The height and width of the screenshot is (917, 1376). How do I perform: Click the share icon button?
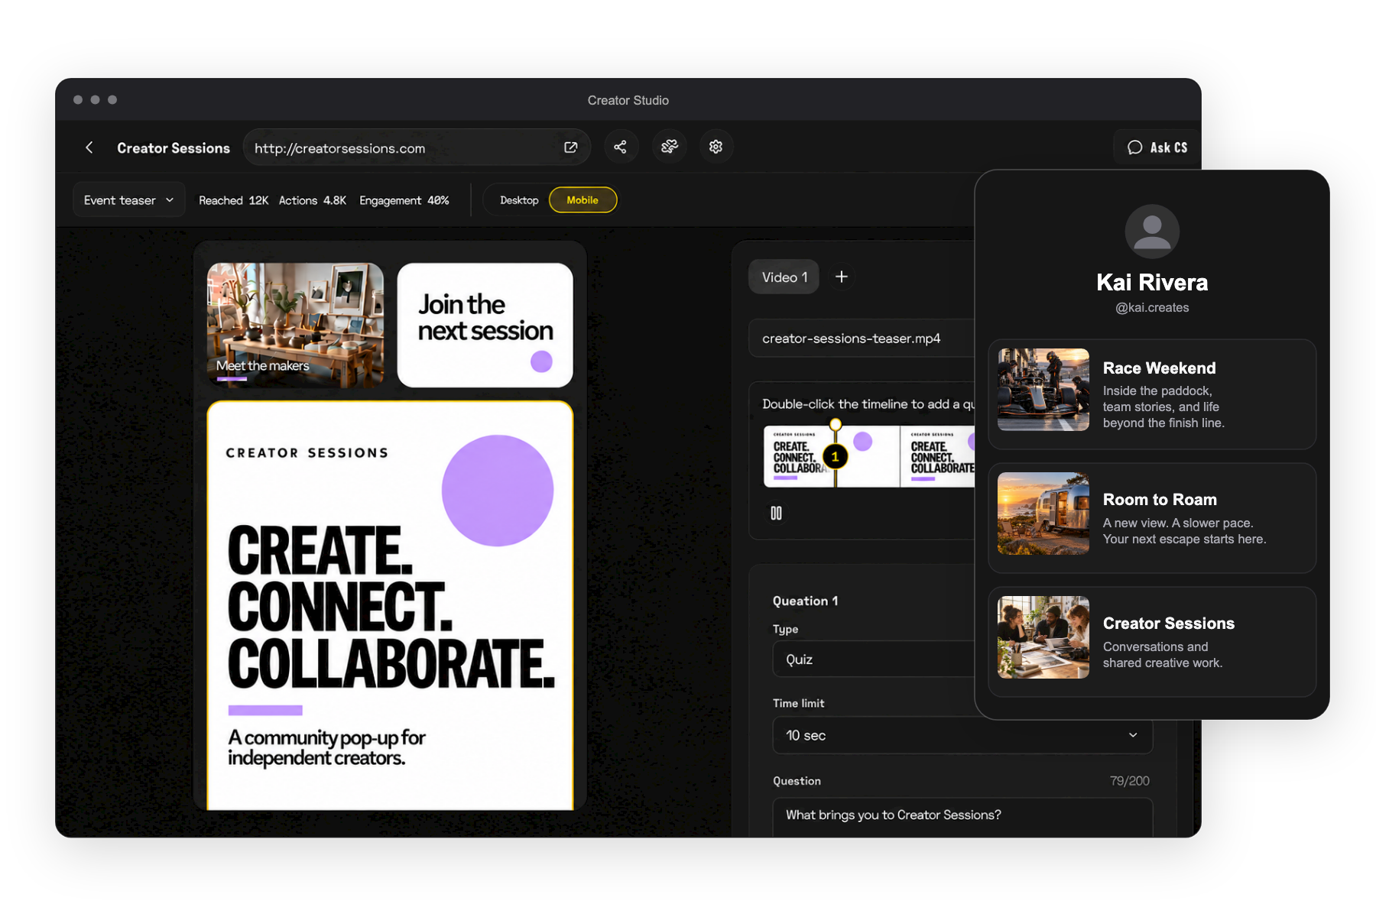tap(621, 147)
